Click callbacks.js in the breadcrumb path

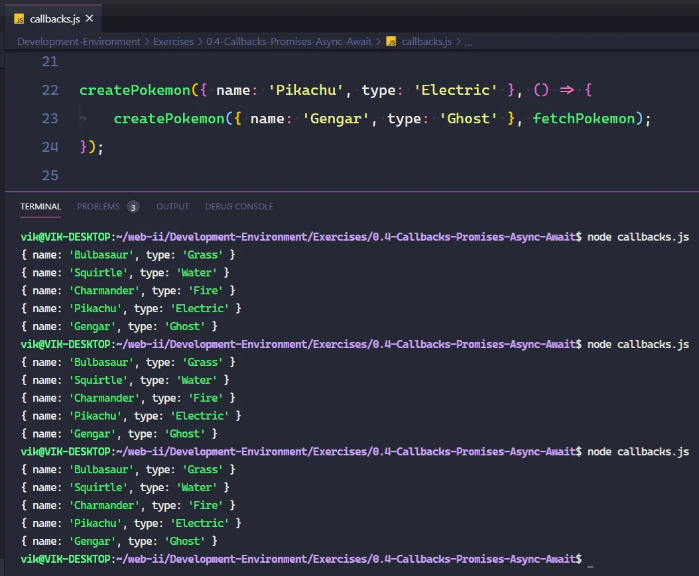(x=426, y=42)
